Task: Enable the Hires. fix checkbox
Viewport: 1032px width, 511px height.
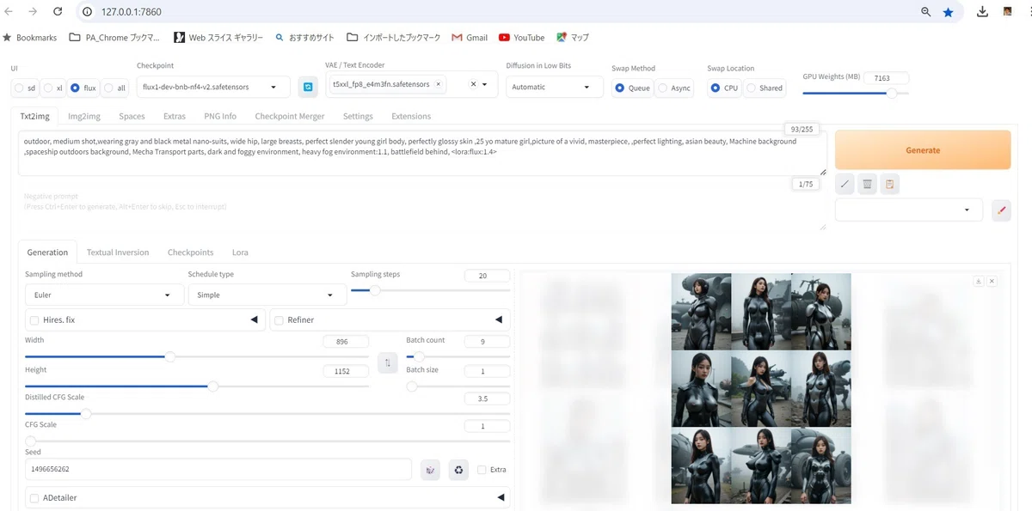Action: (x=34, y=320)
